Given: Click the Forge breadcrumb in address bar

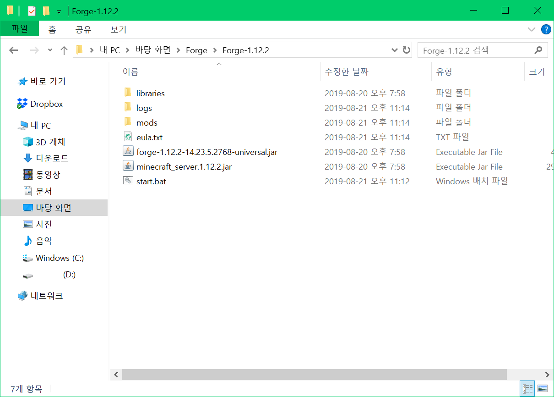Looking at the screenshot, I should 196,50.
